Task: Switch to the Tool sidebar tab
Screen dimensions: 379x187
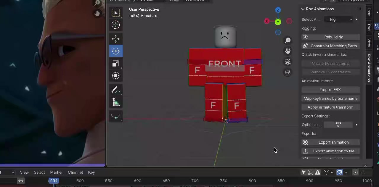Action: [369, 28]
